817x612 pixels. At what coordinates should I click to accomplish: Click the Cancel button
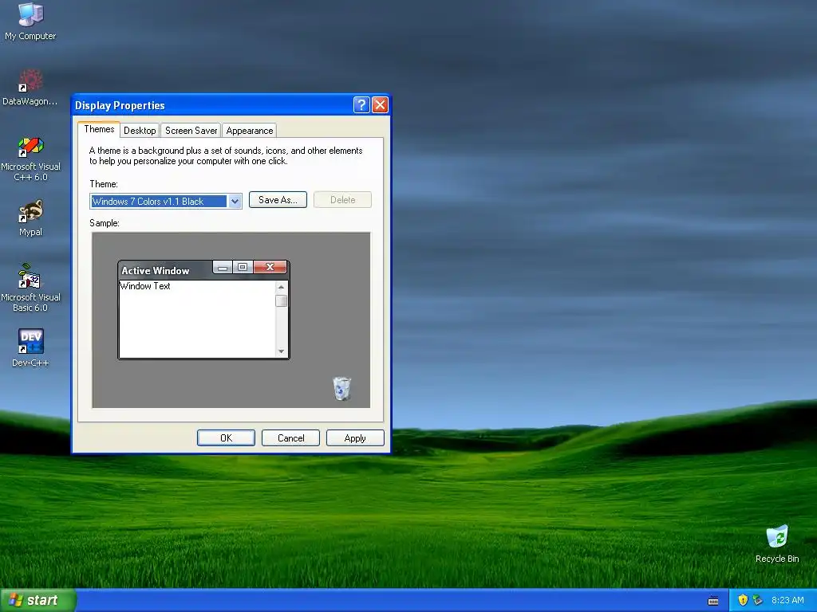tap(290, 438)
